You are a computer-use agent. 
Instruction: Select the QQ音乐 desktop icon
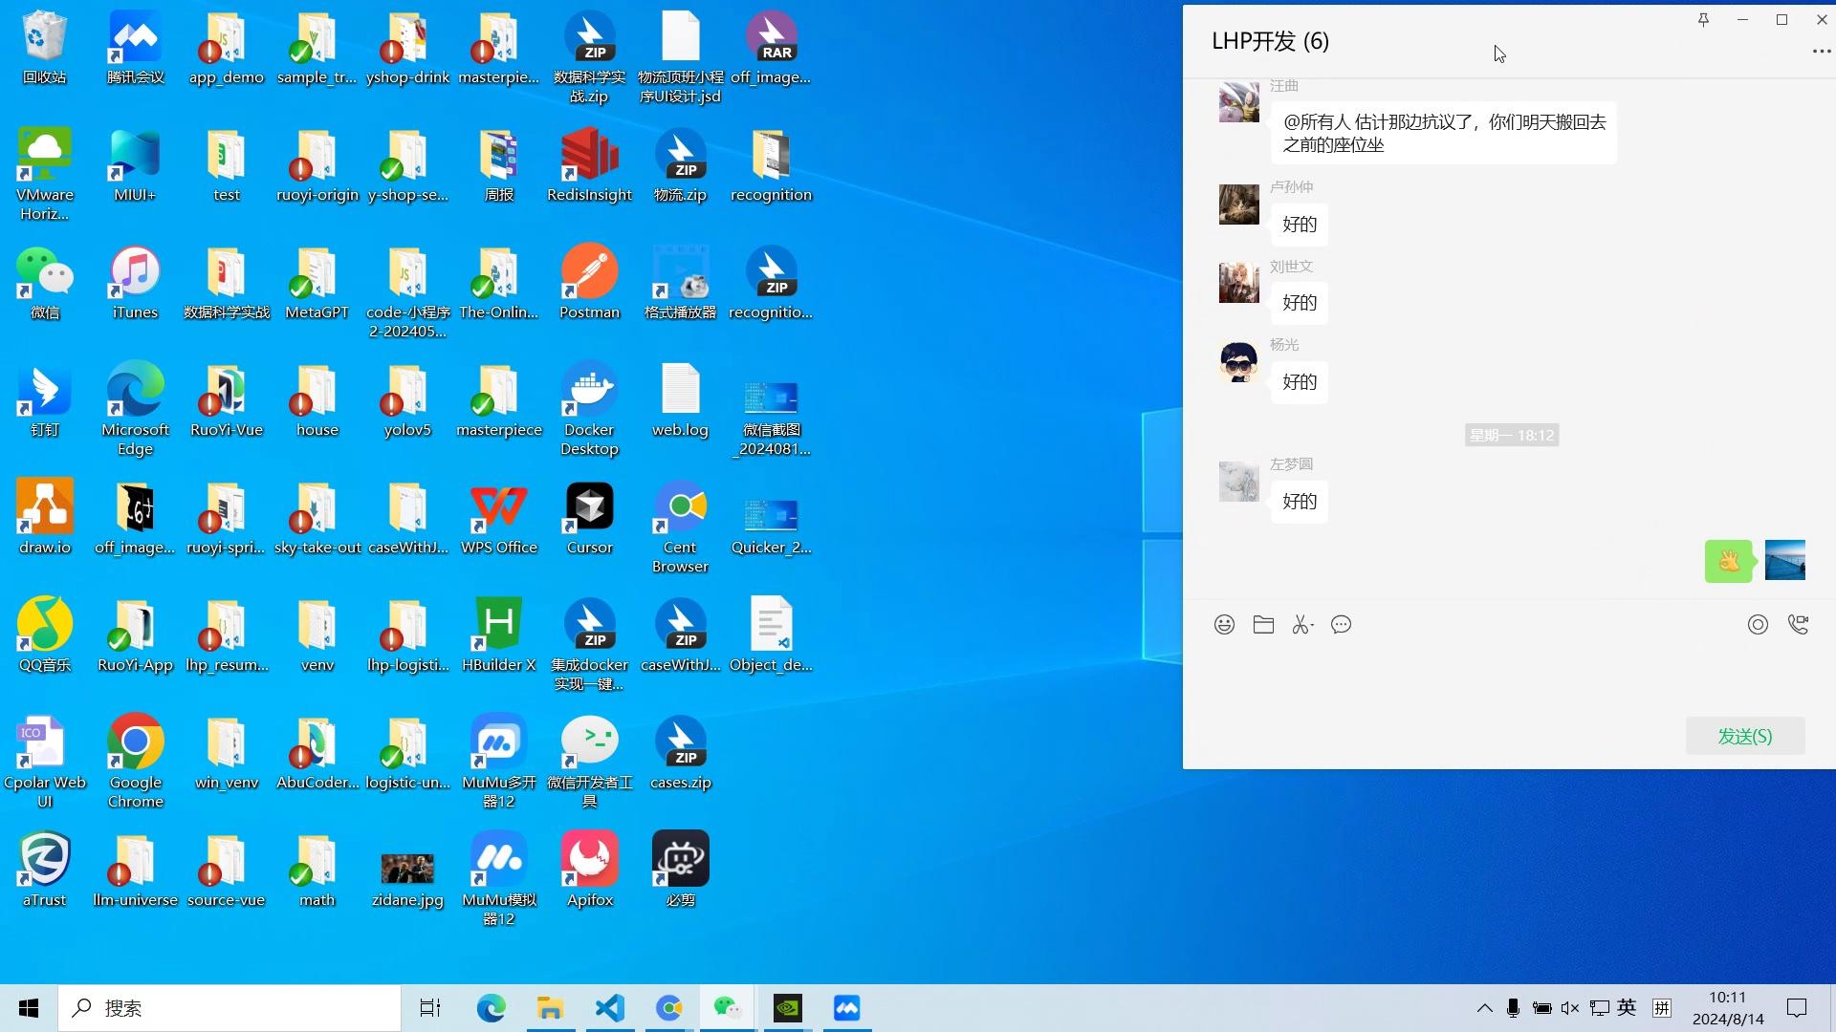click(44, 635)
